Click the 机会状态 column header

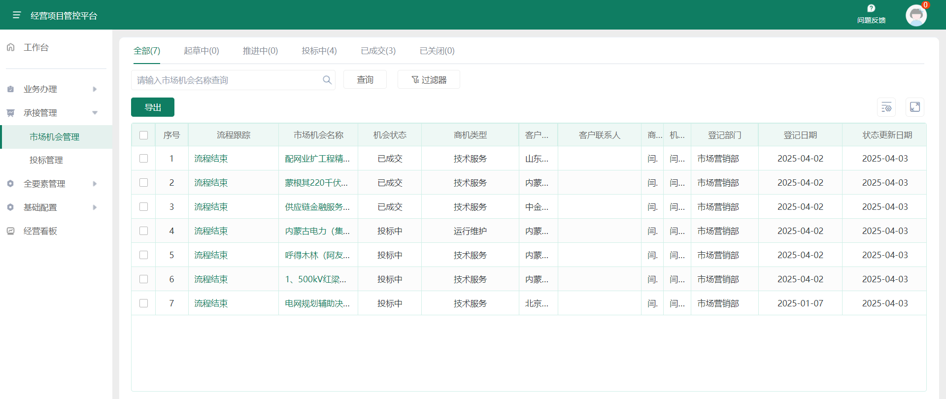390,135
